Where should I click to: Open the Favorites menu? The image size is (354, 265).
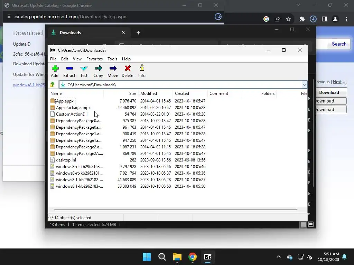pos(94,59)
